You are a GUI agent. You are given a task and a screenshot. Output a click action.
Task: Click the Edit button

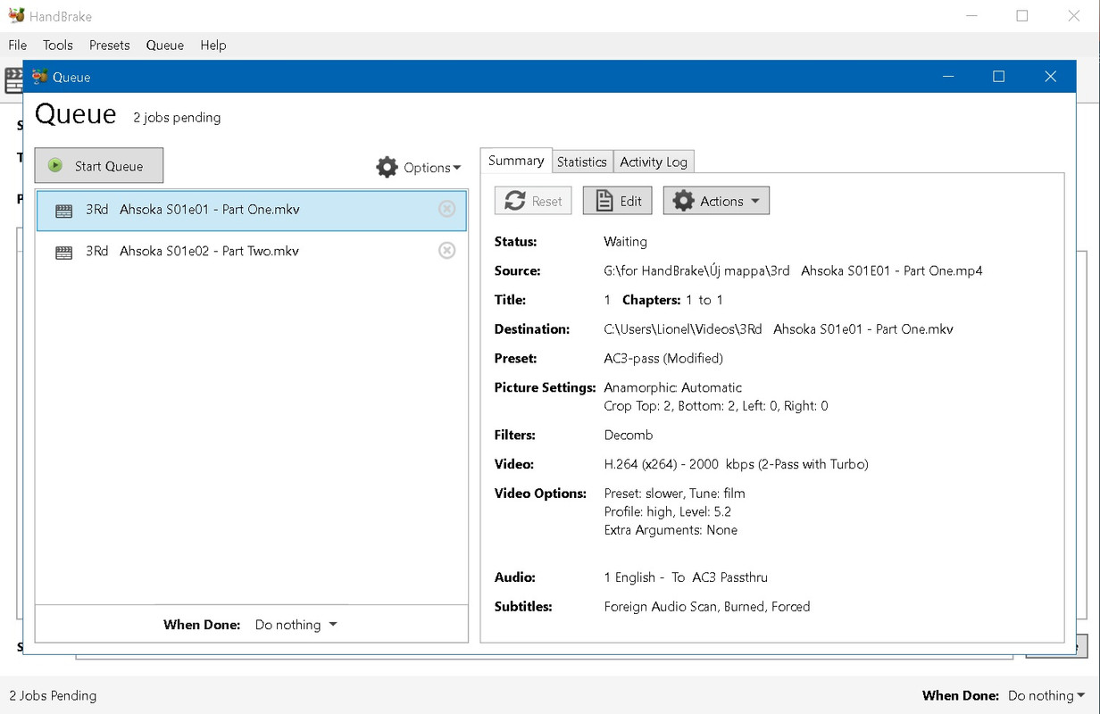point(618,201)
